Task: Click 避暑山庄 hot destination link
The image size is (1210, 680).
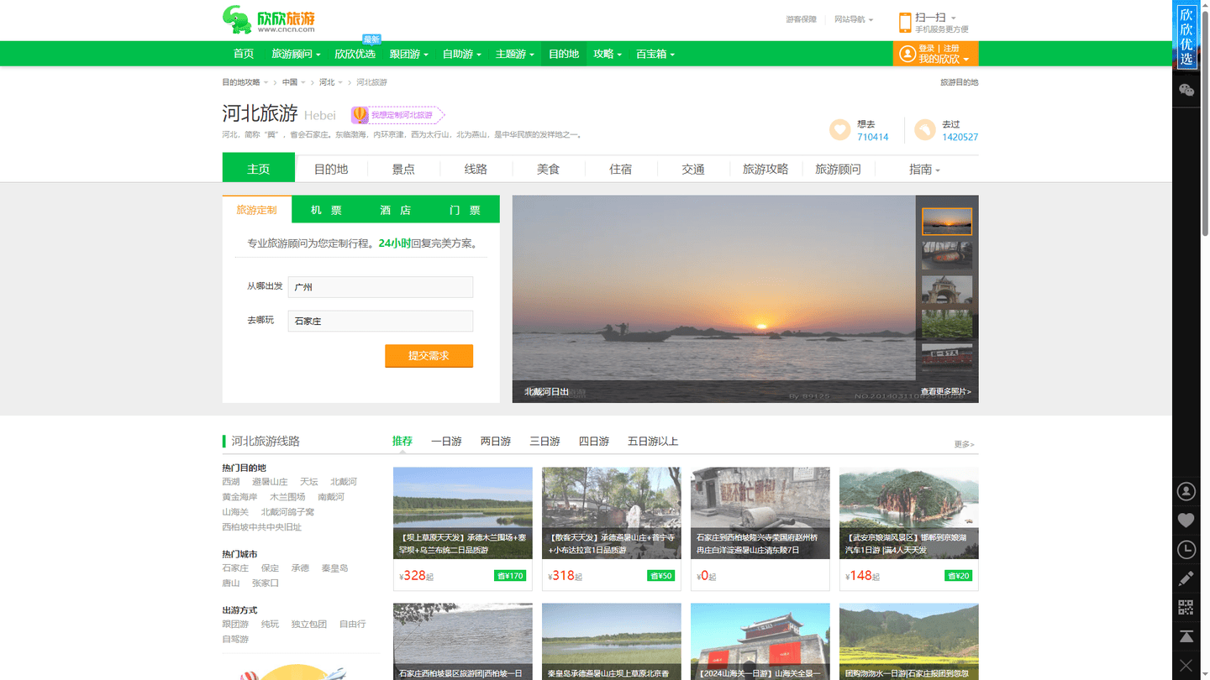Action: (270, 482)
